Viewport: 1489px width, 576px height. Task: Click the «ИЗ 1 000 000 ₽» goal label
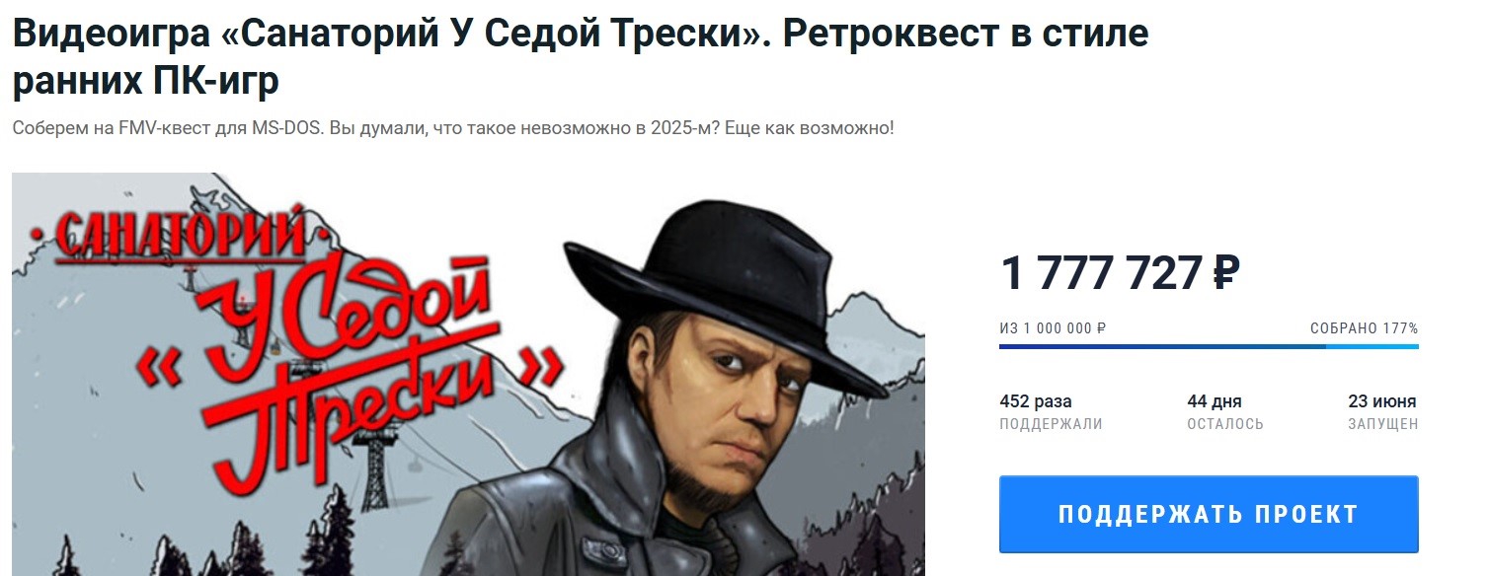tap(1053, 328)
